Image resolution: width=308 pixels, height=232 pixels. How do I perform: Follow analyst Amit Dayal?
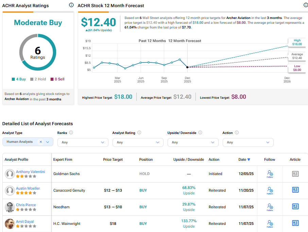(270, 224)
